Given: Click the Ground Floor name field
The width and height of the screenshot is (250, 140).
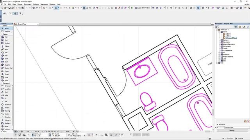Looking at the screenshot, I should pyautogui.click(x=237, y=128).
